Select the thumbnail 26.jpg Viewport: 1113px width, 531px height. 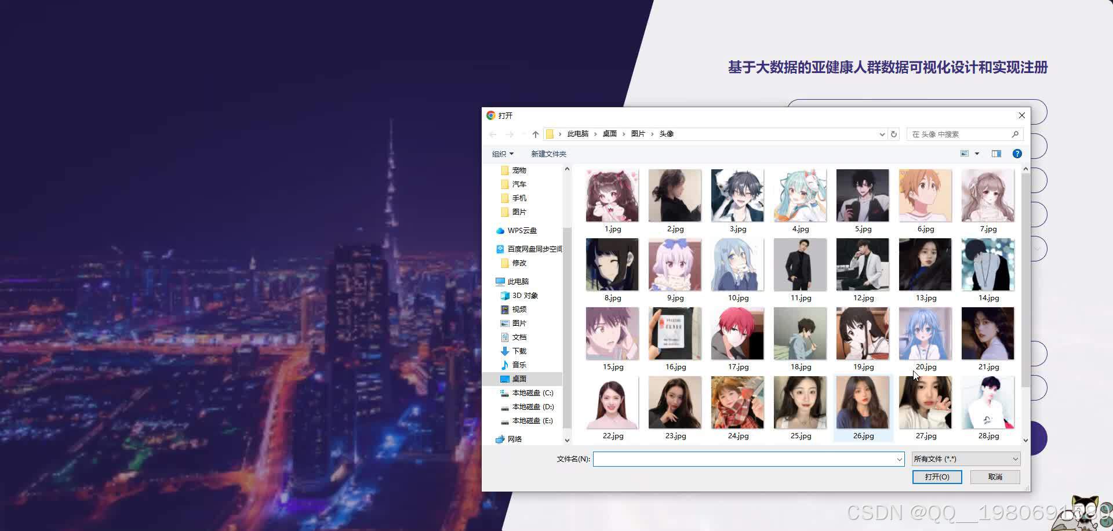pyautogui.click(x=863, y=403)
